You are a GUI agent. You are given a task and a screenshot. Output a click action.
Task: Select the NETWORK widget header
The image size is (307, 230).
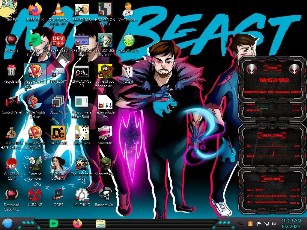(x=272, y=135)
